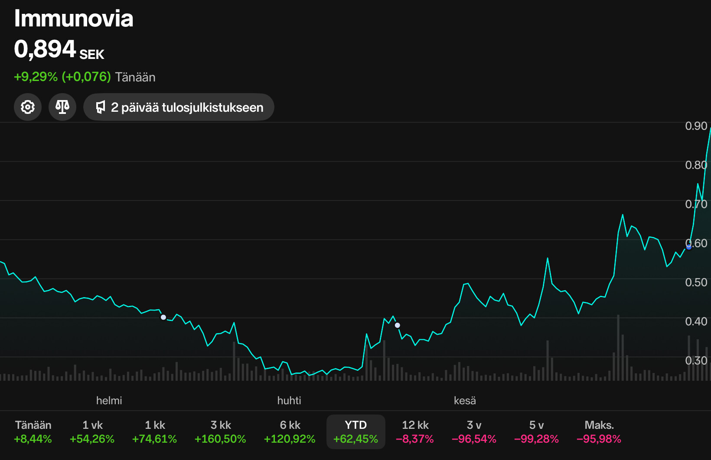Show the 5 v chart range

pyautogui.click(x=536, y=432)
